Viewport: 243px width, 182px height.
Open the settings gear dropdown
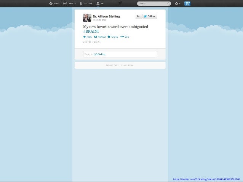coord(177,3)
